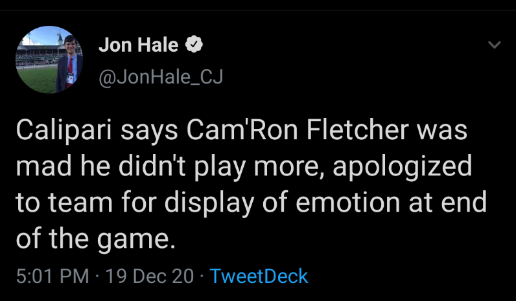Image resolution: width=516 pixels, height=301 pixels.
Task: Open the tweet options chevron menu
Action: 494,45
